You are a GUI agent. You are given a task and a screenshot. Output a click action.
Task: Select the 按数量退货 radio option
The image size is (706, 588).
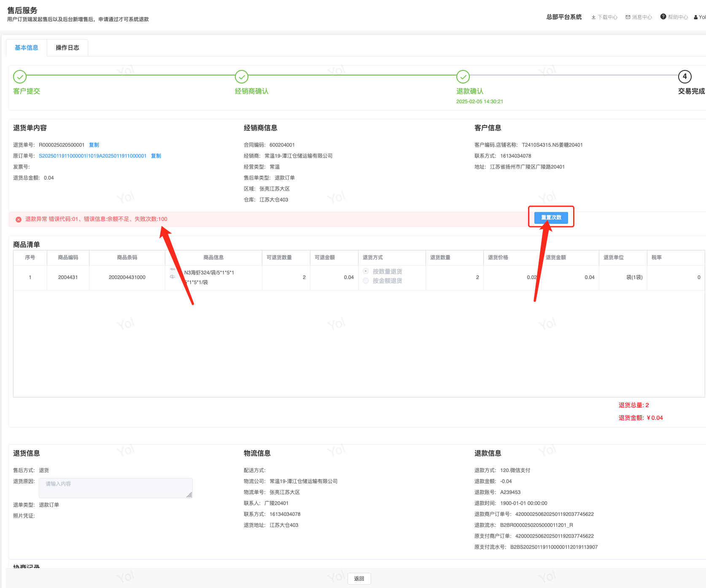366,271
